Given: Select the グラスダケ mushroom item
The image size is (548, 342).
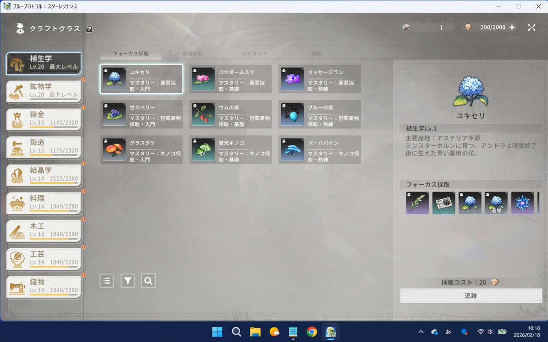Looking at the screenshot, I should (142, 150).
